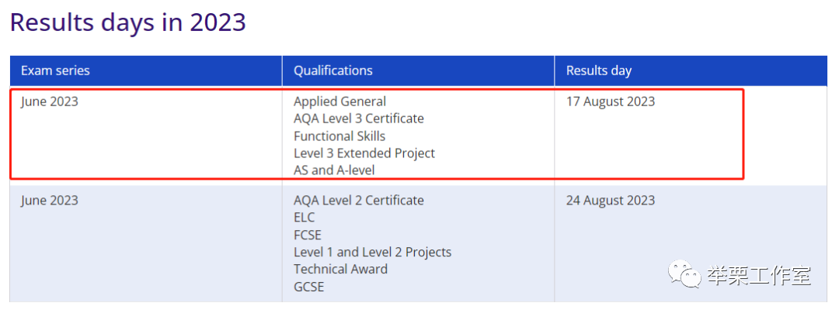Click the Level 3 Extended Project entry
Image resolution: width=839 pixels, height=313 pixels.
[x=364, y=153]
